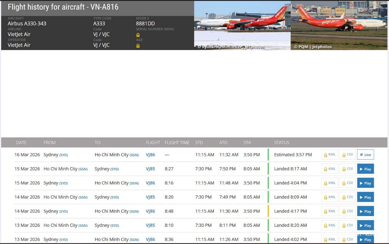Download KML for 13 Mar VJ85 flight
This screenshot has height=244, width=389.
pyautogui.click(x=330, y=226)
